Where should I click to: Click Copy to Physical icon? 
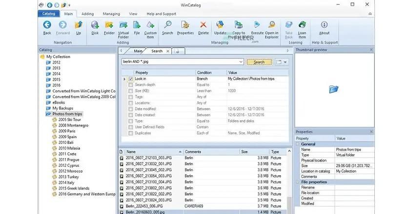click(x=239, y=25)
